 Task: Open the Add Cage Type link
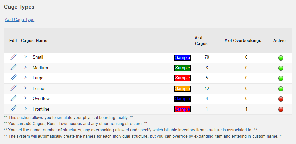coord(20,20)
